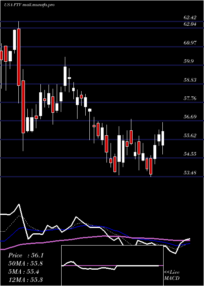Click the 57.76 price level label
Screen dimensions: 204x286
[x=190, y=98]
